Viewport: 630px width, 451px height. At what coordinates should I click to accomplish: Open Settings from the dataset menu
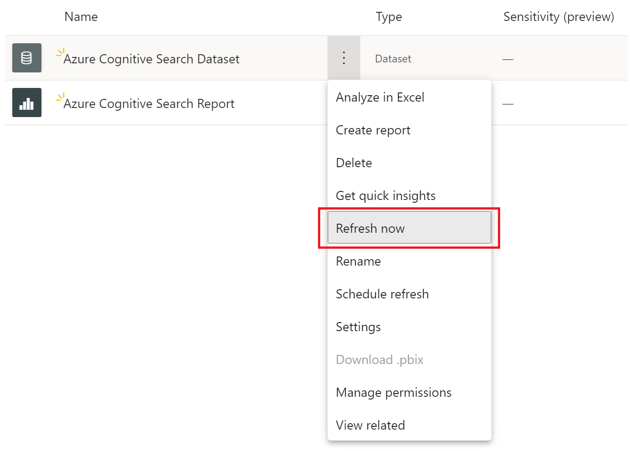pyautogui.click(x=358, y=327)
